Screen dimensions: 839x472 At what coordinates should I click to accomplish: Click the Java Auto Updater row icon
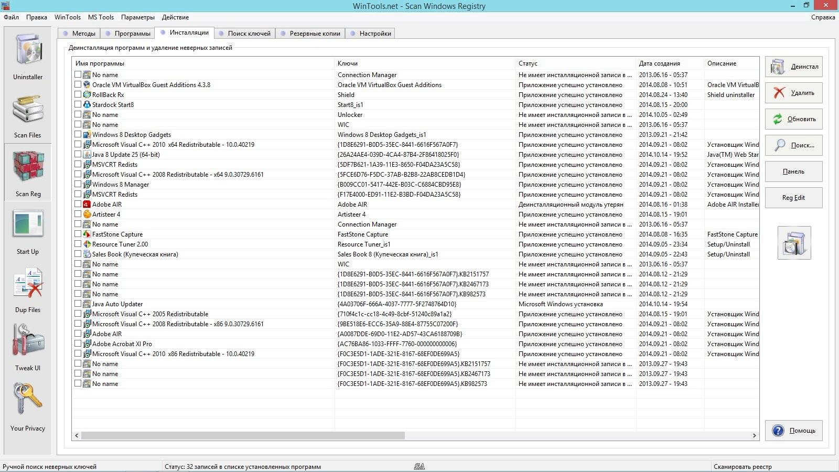(87, 304)
